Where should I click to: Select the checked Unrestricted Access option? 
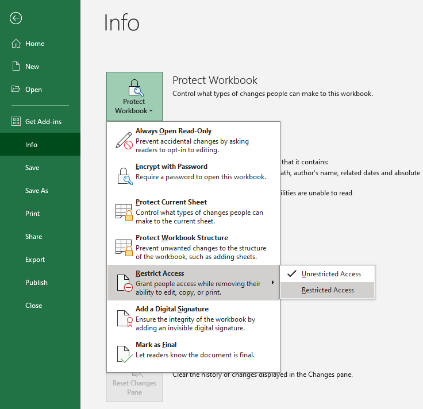point(331,274)
